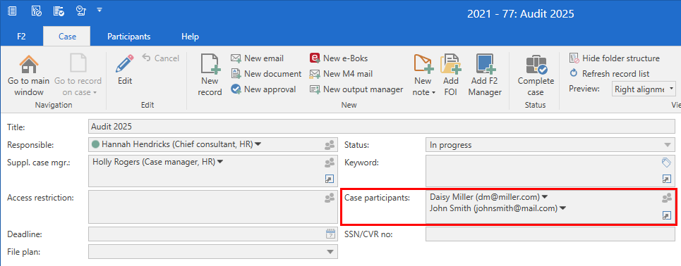The width and height of the screenshot is (681, 266).
Task: Open the Status dropdown showing In progress
Action: click(550, 145)
